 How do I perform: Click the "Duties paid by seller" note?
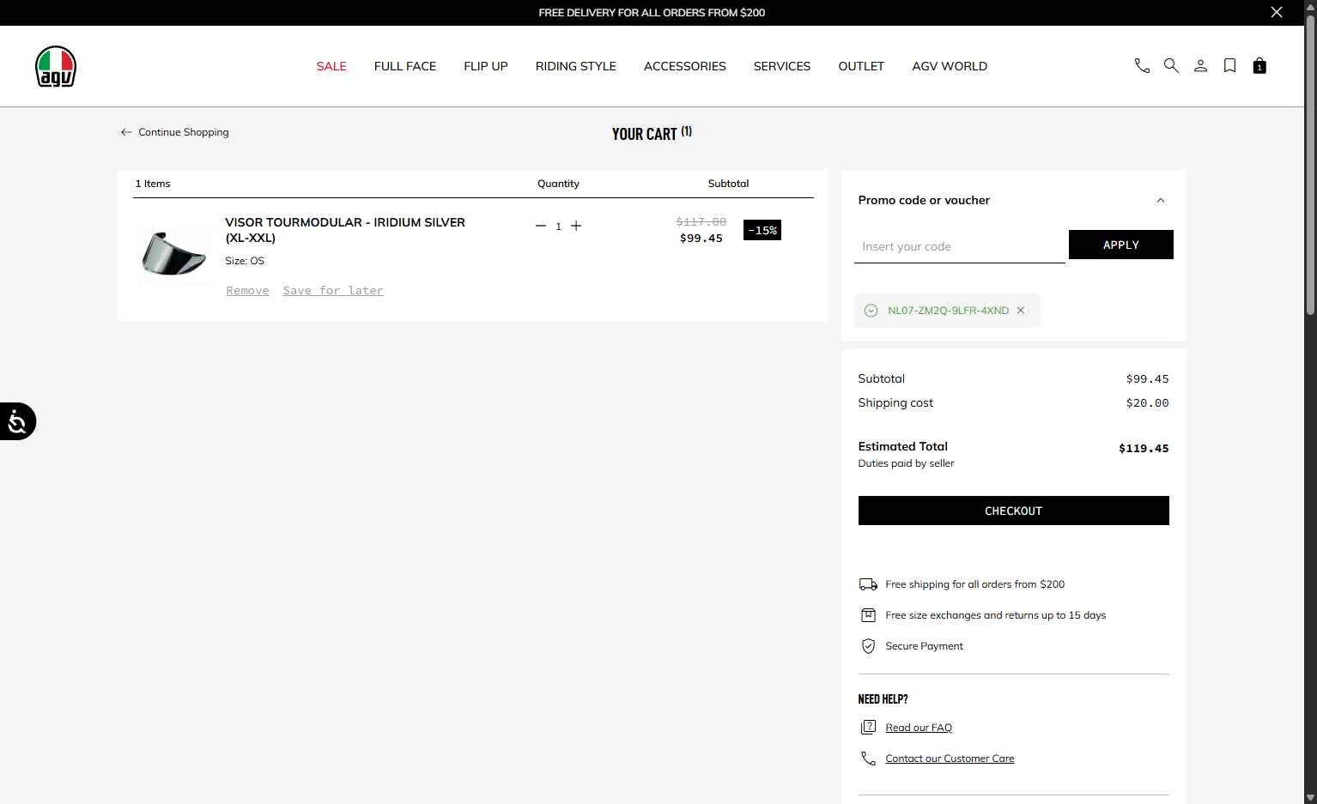click(x=906, y=463)
